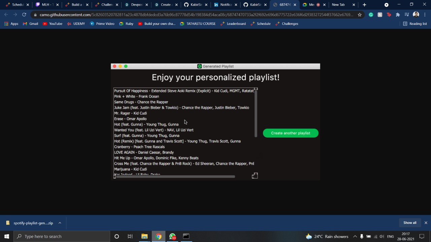This screenshot has width=431, height=242.
Task: Click the browser forward arrow
Action: pos(15,15)
